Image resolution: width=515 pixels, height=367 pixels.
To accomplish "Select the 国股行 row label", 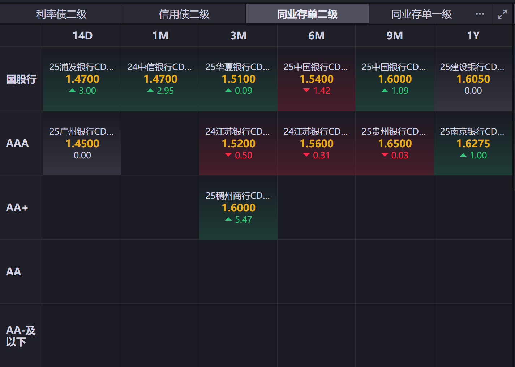I will (x=21, y=79).
